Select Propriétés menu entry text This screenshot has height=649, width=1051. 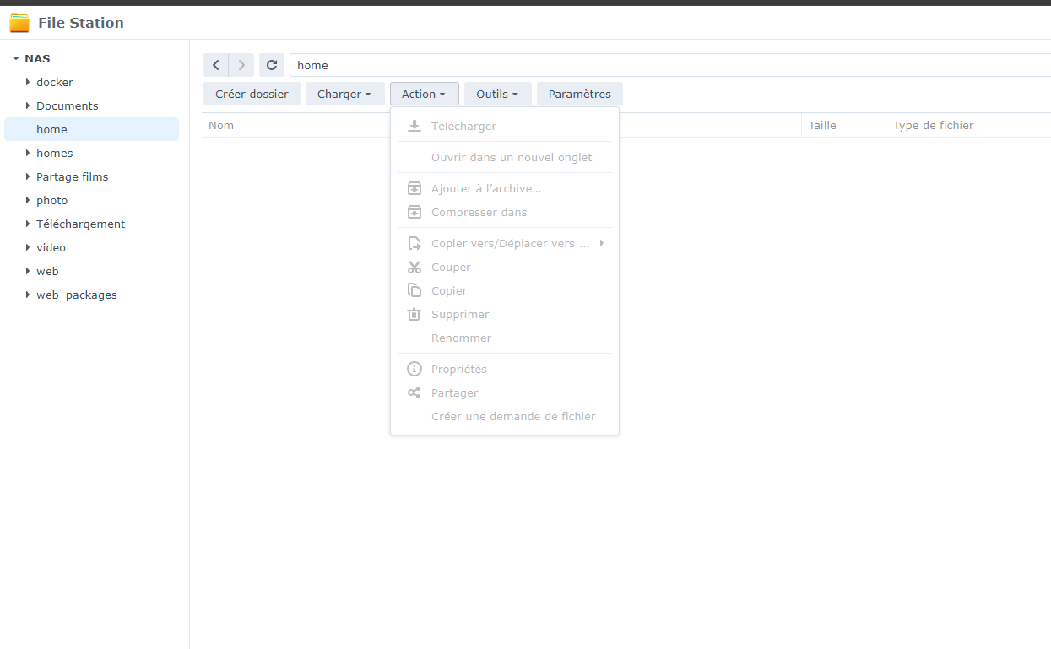pos(458,369)
